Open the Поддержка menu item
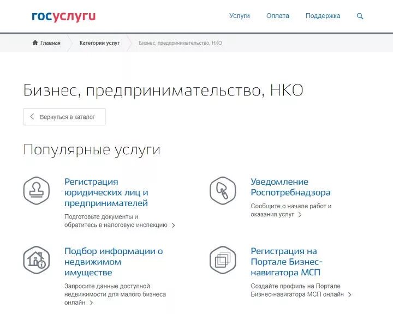 pos(323,16)
